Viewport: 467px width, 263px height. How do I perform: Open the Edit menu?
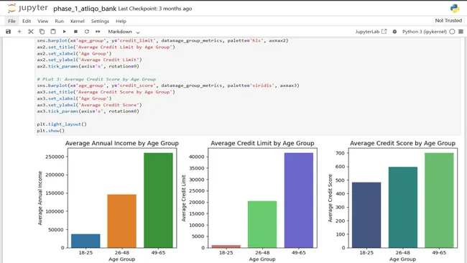coord(27,21)
